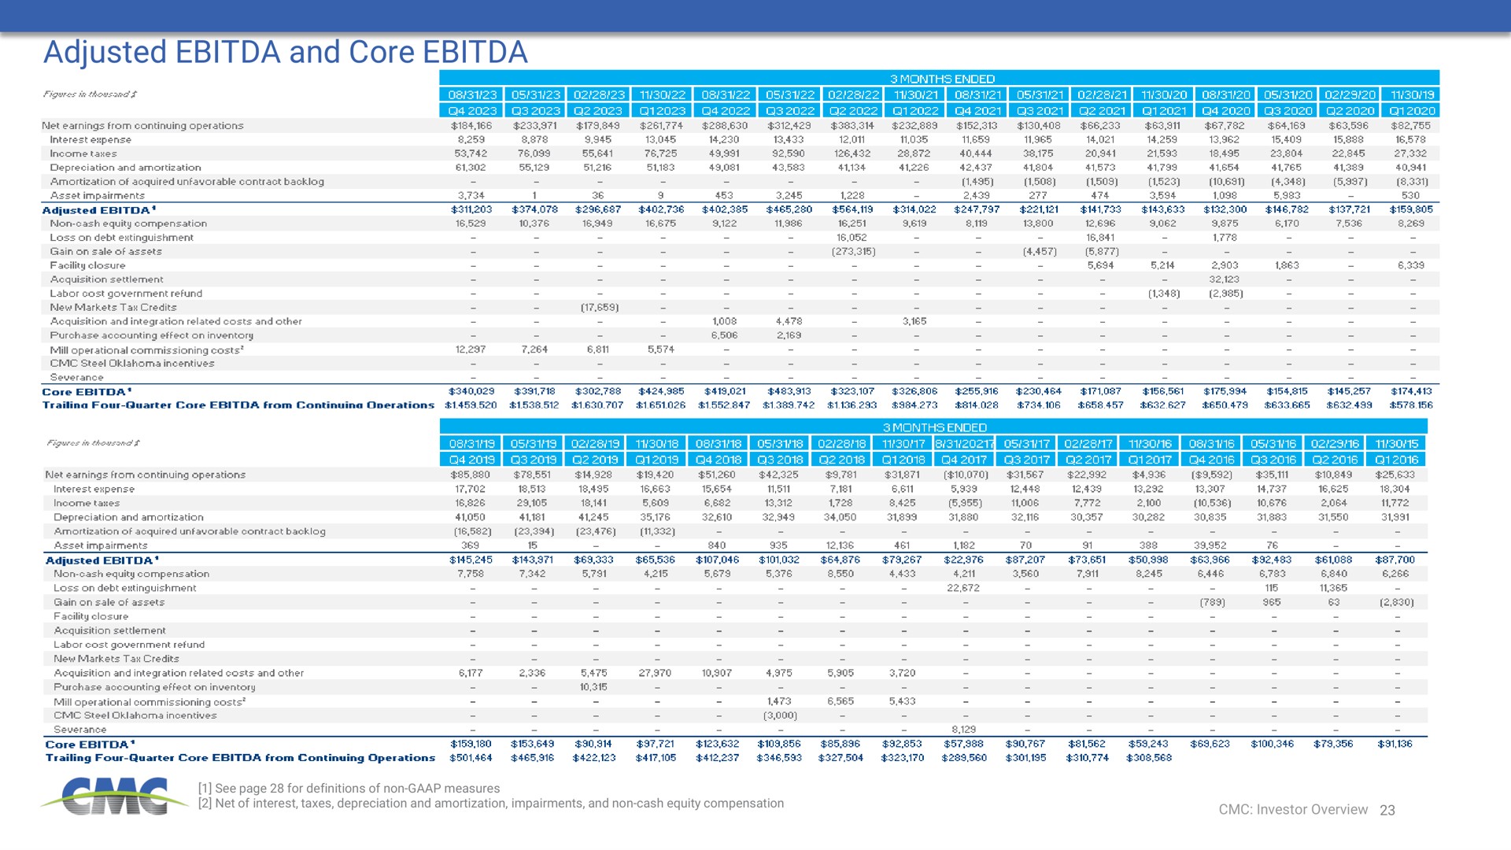Select severance value '8,129'
Screen dimensions: 1511x850
coord(964,730)
